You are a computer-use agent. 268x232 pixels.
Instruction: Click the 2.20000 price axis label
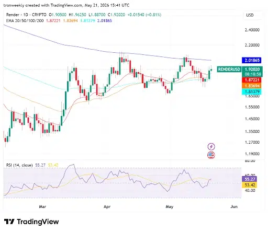(x=252, y=45)
